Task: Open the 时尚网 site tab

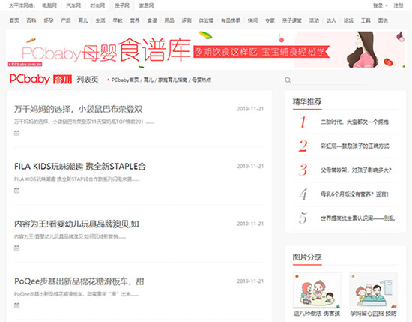Action: pyautogui.click(x=97, y=5)
